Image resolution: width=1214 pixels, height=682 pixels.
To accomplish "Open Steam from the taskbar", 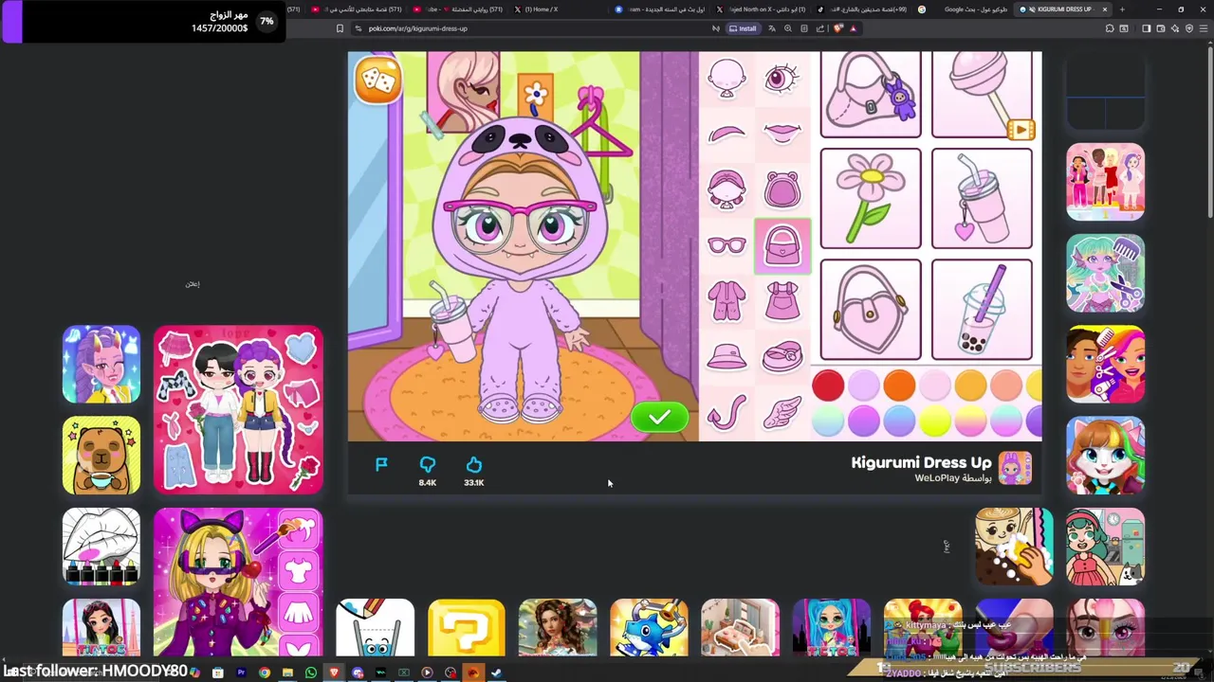I will coord(496,673).
